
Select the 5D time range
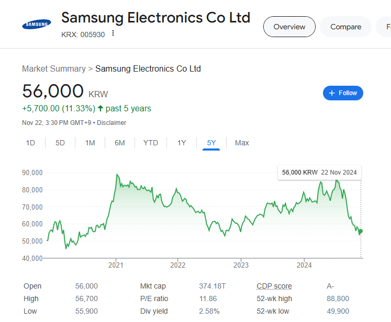point(60,143)
